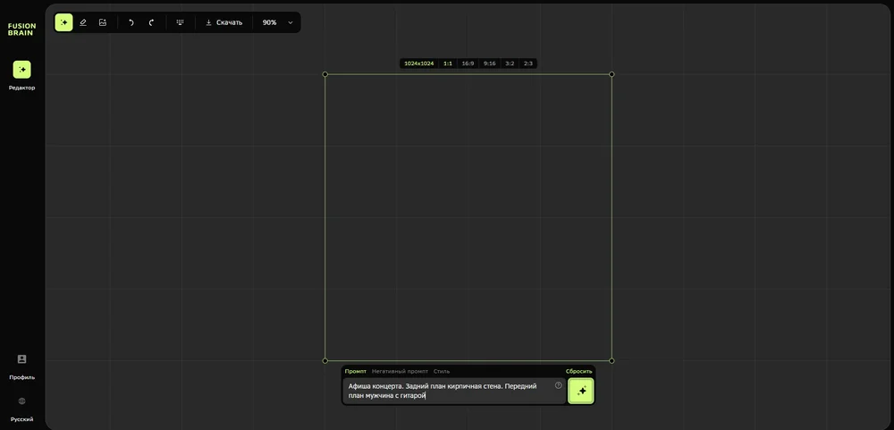
Task: Click the help question mark in prompt
Action: tap(559, 385)
